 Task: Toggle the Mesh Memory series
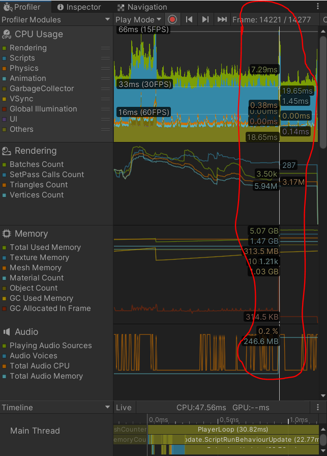[x=4, y=268]
